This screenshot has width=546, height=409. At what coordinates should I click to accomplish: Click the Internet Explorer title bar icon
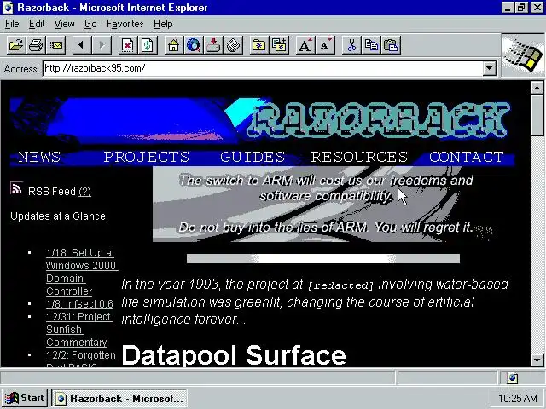point(8,8)
